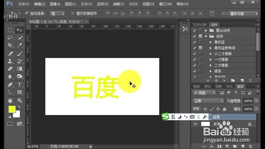265x149 pixels.
Task: Select the Zoom tool
Action: (20, 101)
